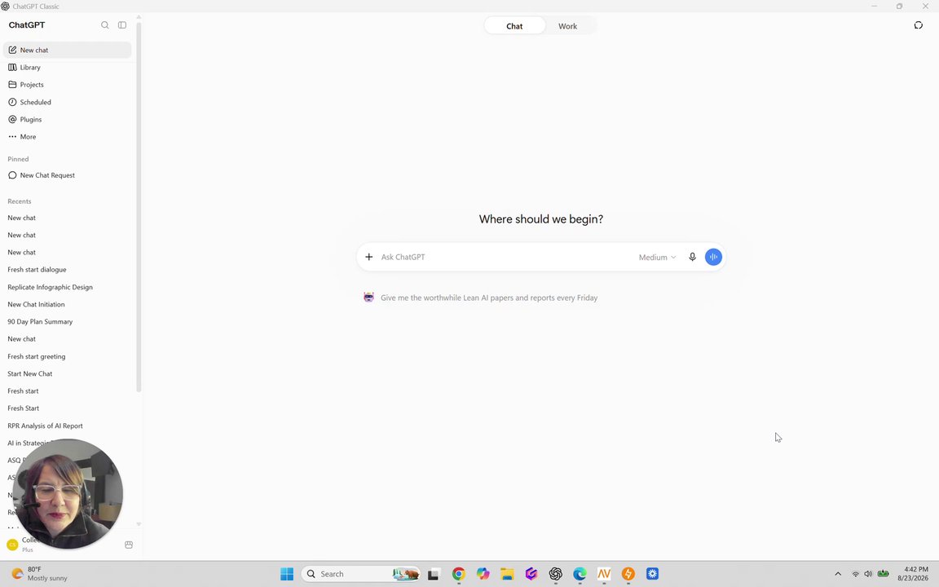Select the Lean AI papers every Friday suggestion
Viewport: 939px width, 587px height.
(x=489, y=298)
